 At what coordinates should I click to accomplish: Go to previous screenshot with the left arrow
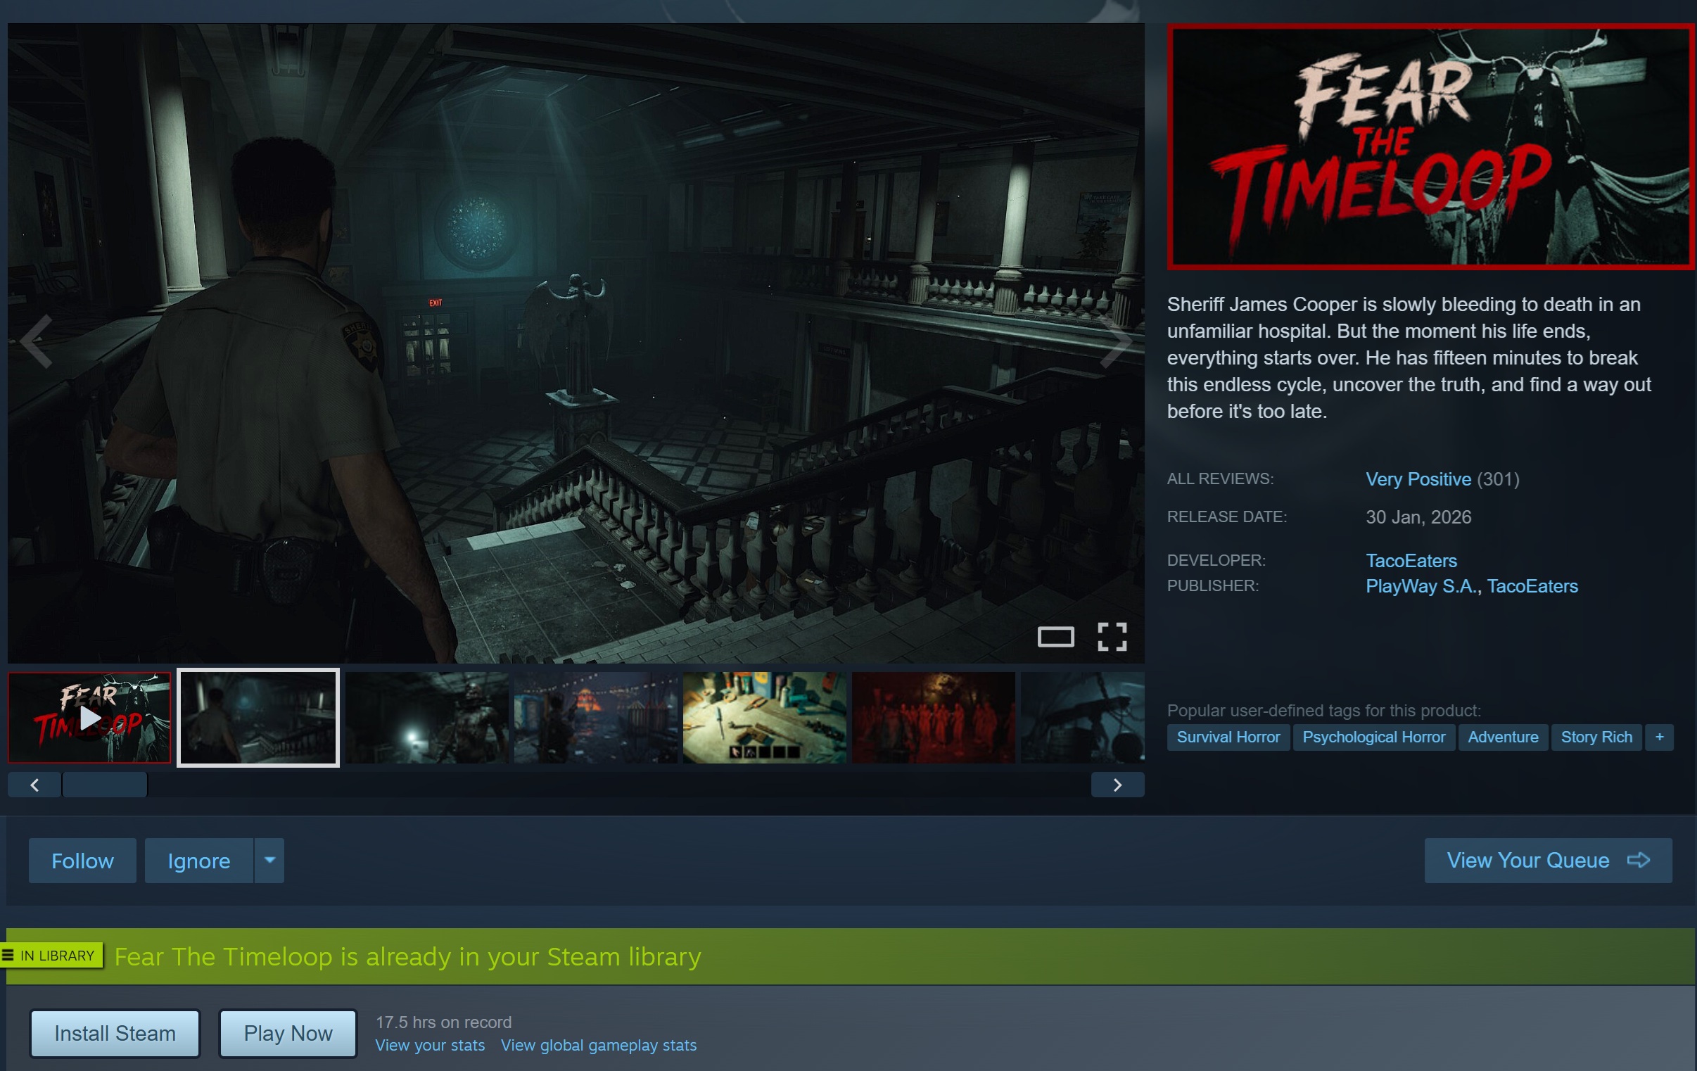tap(35, 342)
